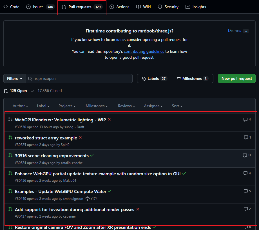Focus the 'is:pr is:open' search field

[x=79, y=78]
